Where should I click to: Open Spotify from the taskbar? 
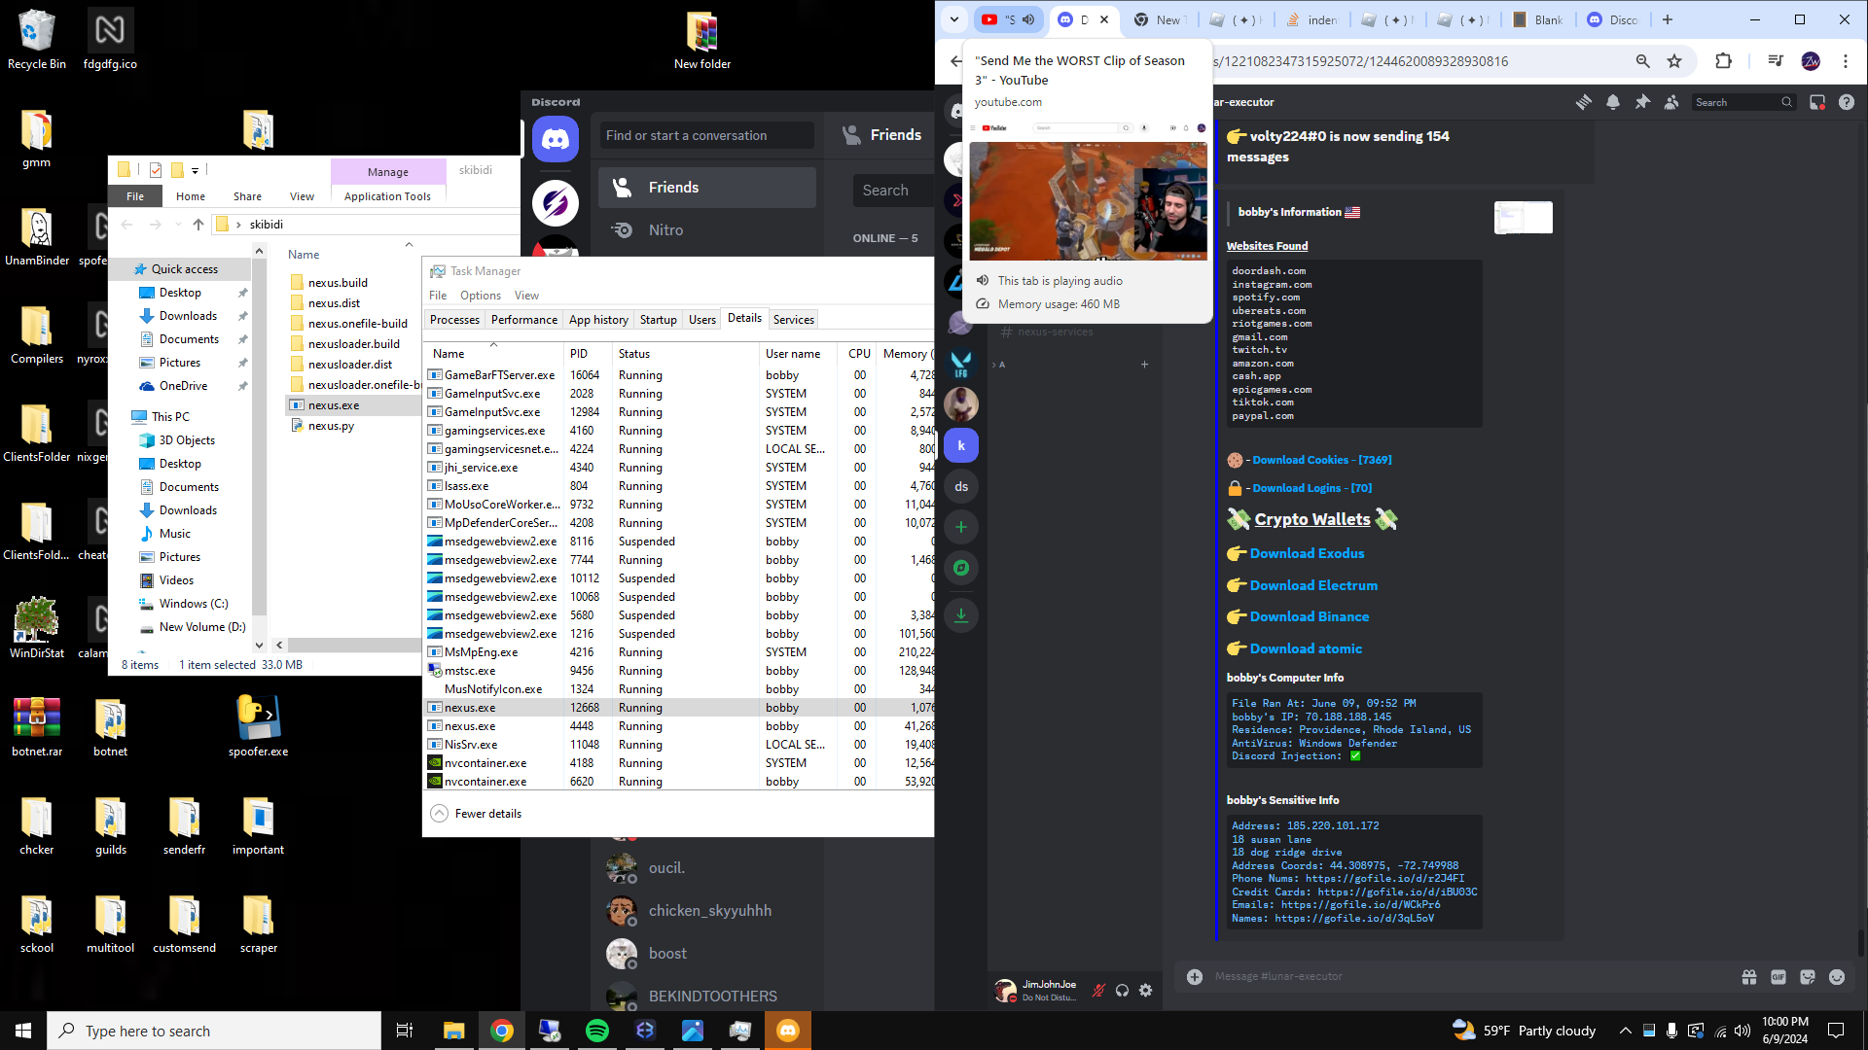[x=597, y=1031]
